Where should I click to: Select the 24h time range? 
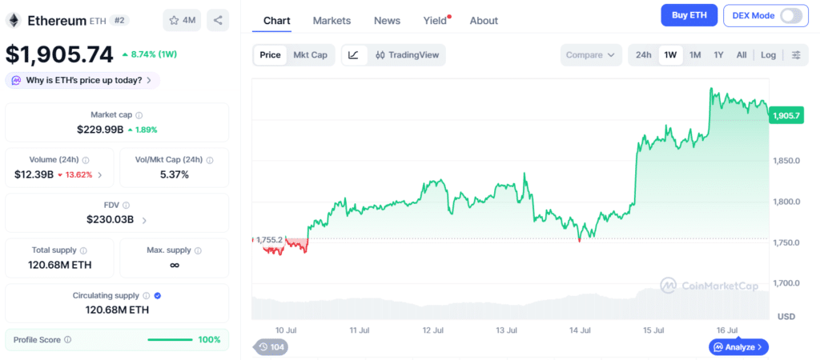point(643,55)
